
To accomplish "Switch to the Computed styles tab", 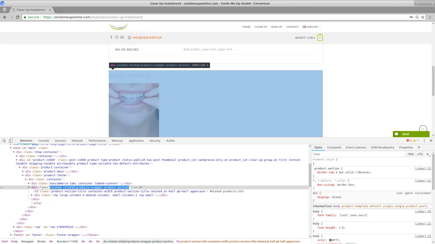I will click(334, 147).
